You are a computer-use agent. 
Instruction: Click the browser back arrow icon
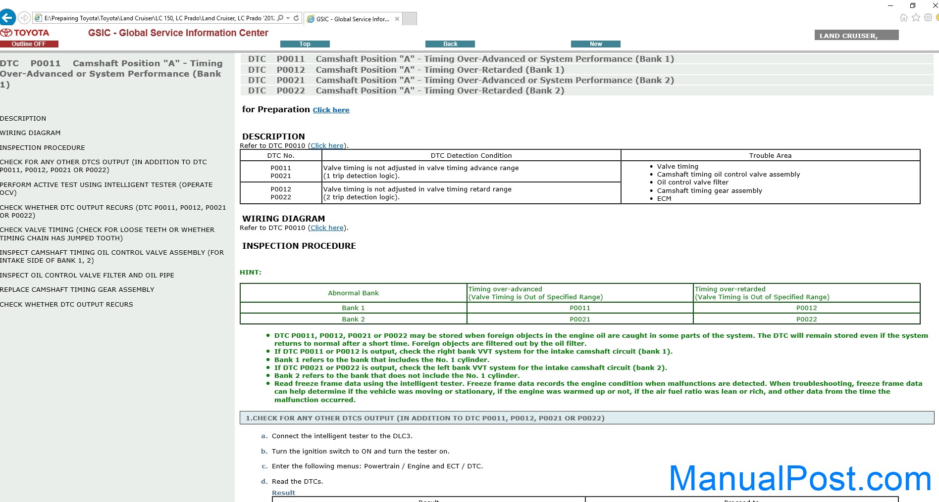click(7, 18)
